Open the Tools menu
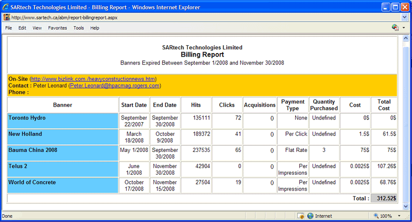412x222 pixels. [79, 28]
